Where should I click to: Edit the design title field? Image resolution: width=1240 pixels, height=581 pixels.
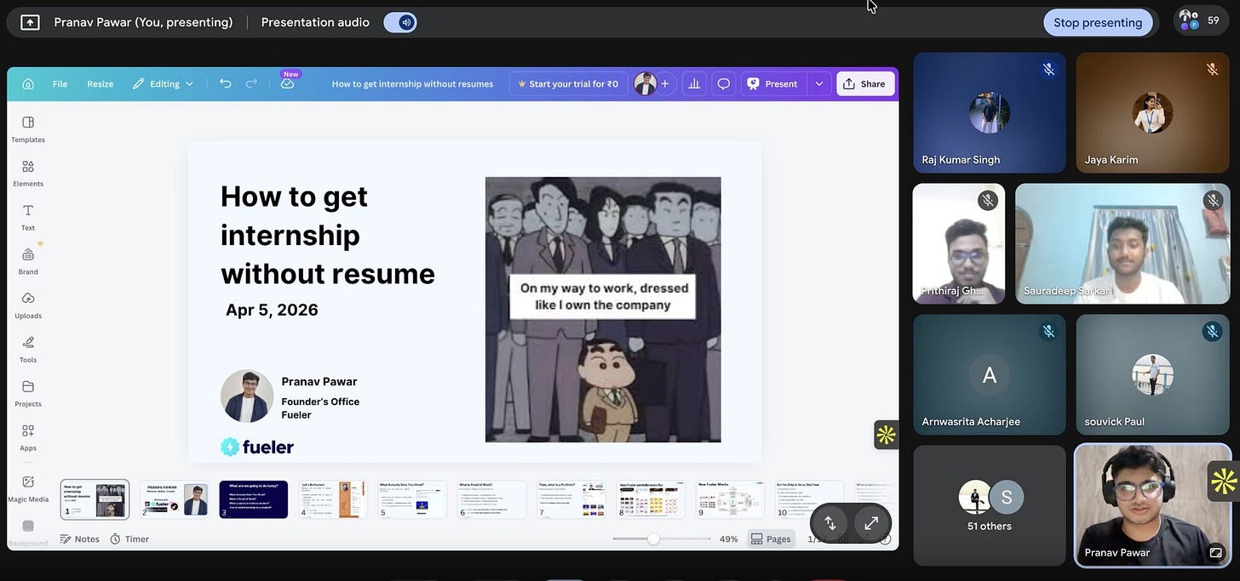point(412,83)
